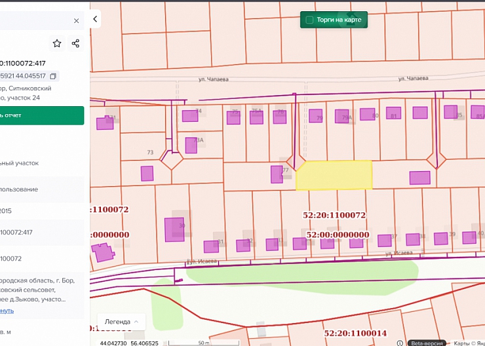
Task: Click the Beta-версия badge
Action: (x=427, y=343)
